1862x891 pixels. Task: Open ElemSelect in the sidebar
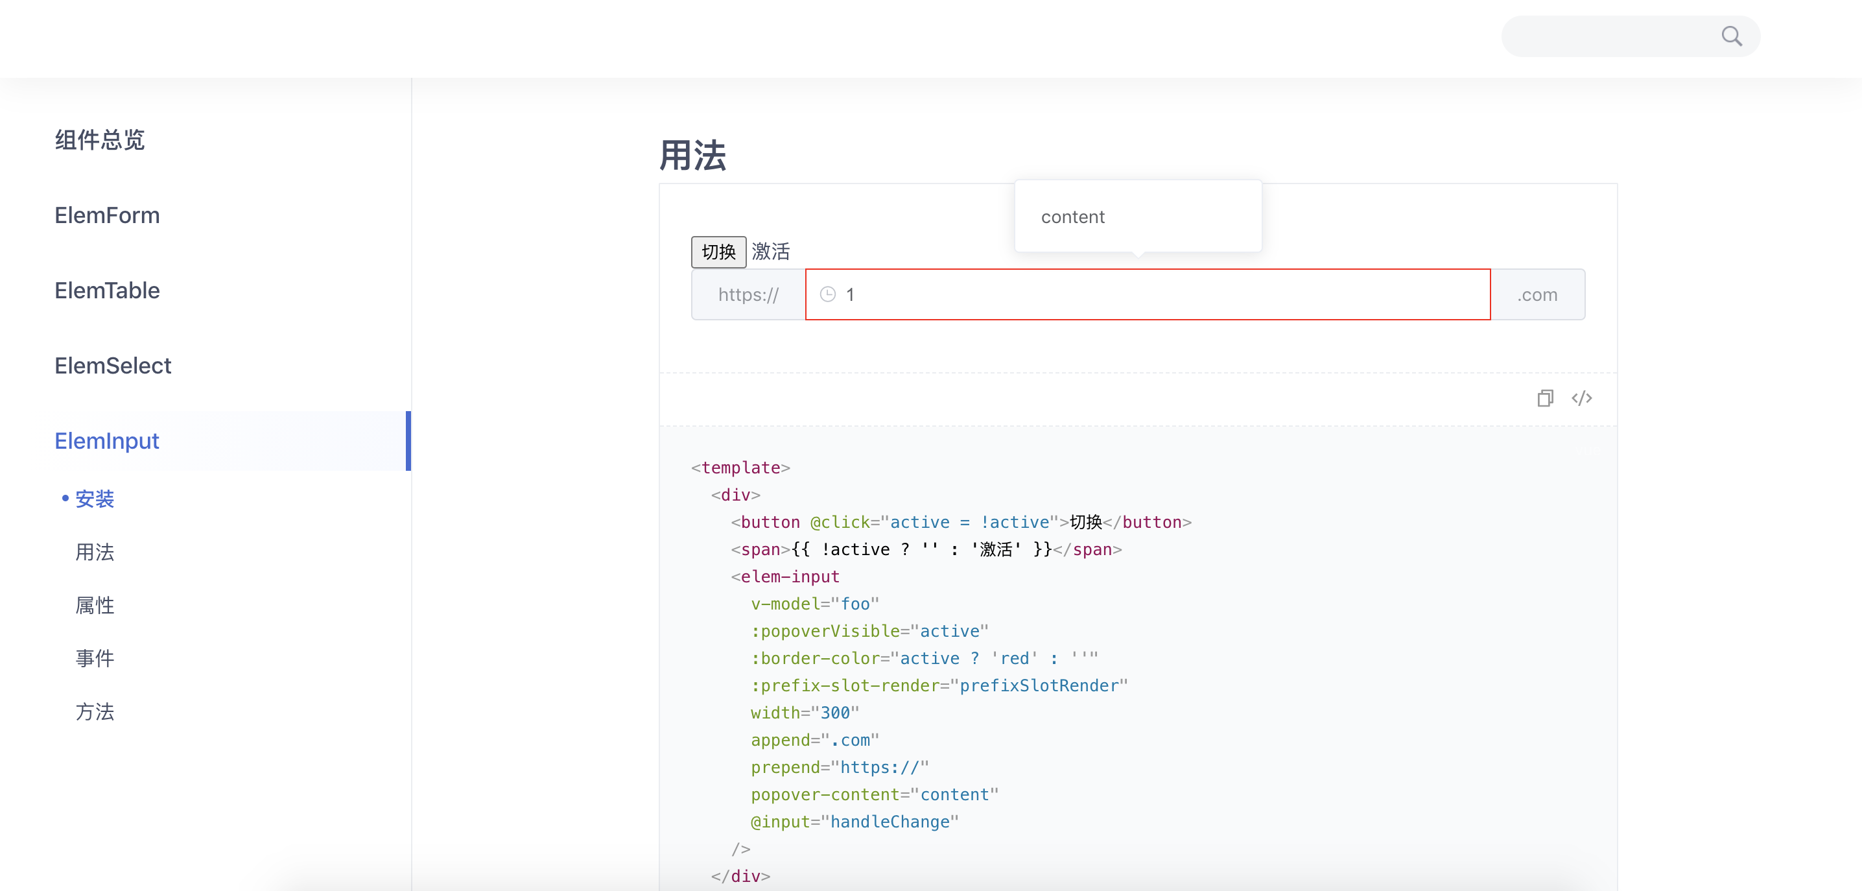point(113,366)
